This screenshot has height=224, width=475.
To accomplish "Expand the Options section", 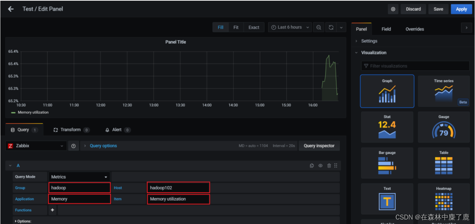I will tap(23, 221).
